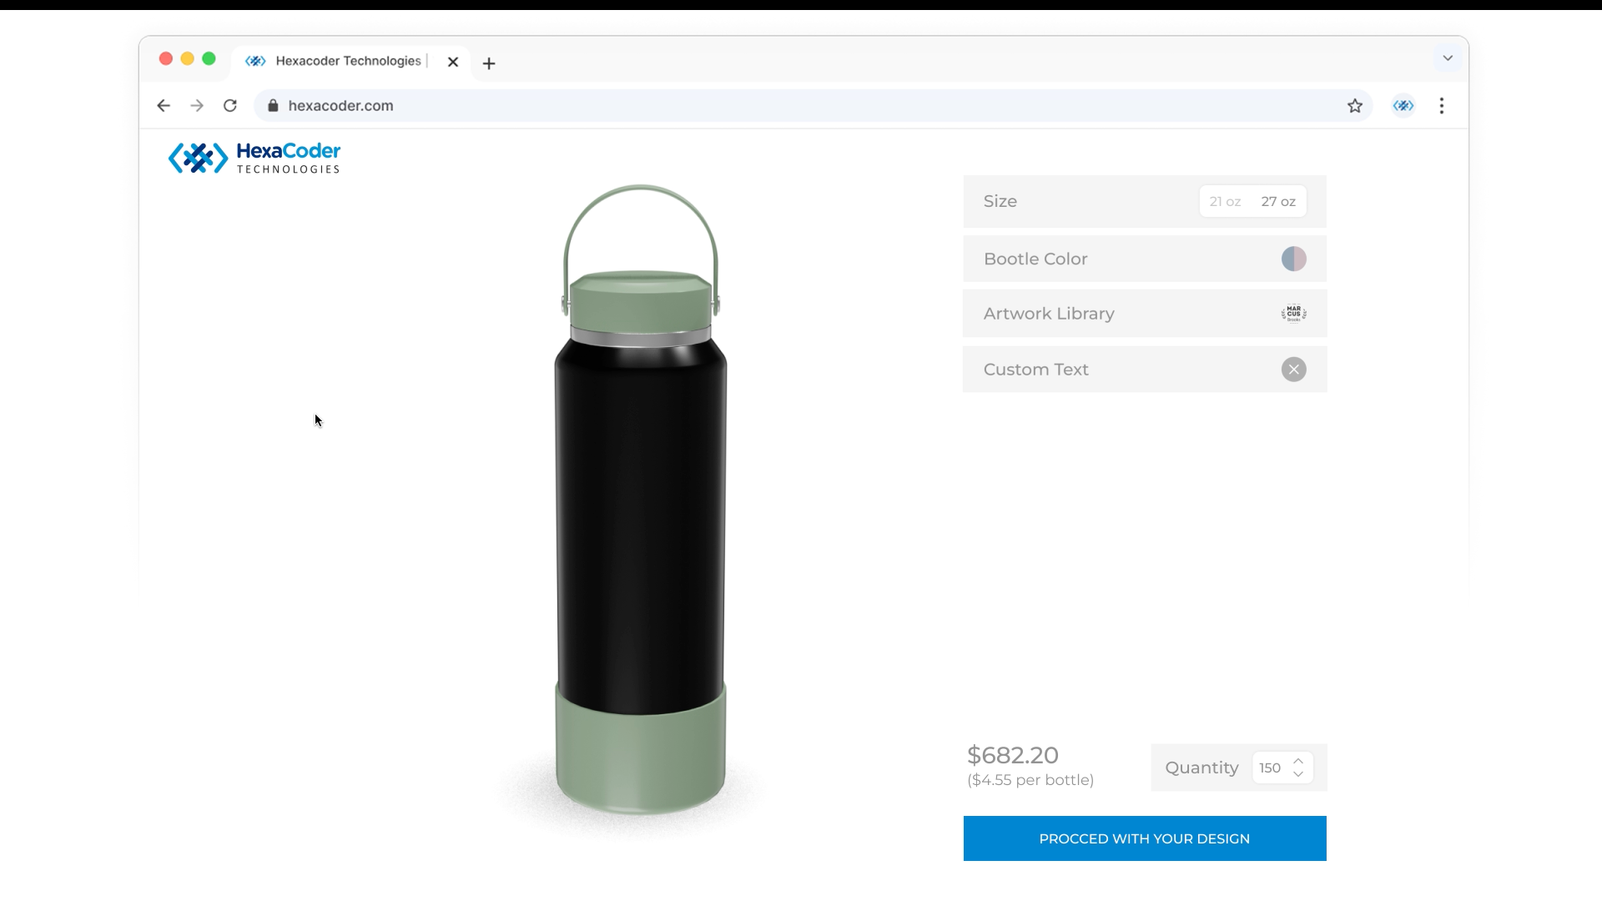Go back to the previous page
The image size is (1602, 901).
point(164,106)
